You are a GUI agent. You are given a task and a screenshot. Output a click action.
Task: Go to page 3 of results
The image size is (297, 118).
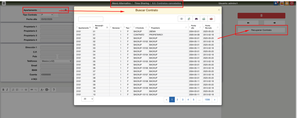click(182, 100)
